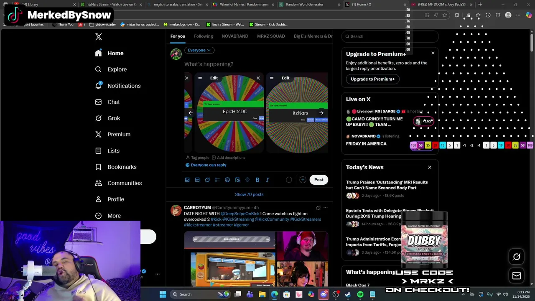Open Profile from the sidebar
This screenshot has width=535, height=301.
[110, 199]
